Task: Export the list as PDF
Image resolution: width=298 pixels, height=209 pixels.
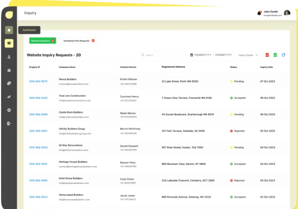Action: coord(267,55)
